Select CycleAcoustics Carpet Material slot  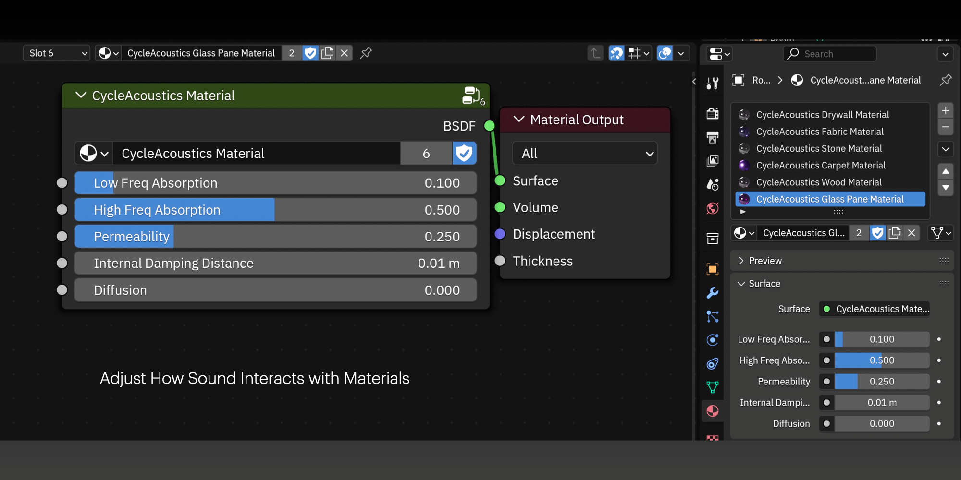(830, 165)
